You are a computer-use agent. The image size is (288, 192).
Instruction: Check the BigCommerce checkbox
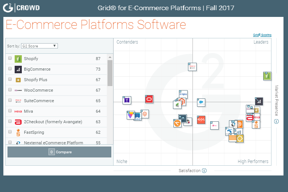[10, 69]
